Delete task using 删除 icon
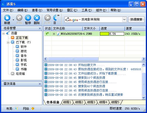Screen dimensions: 147x113 pyautogui.click(x=37, y=18)
